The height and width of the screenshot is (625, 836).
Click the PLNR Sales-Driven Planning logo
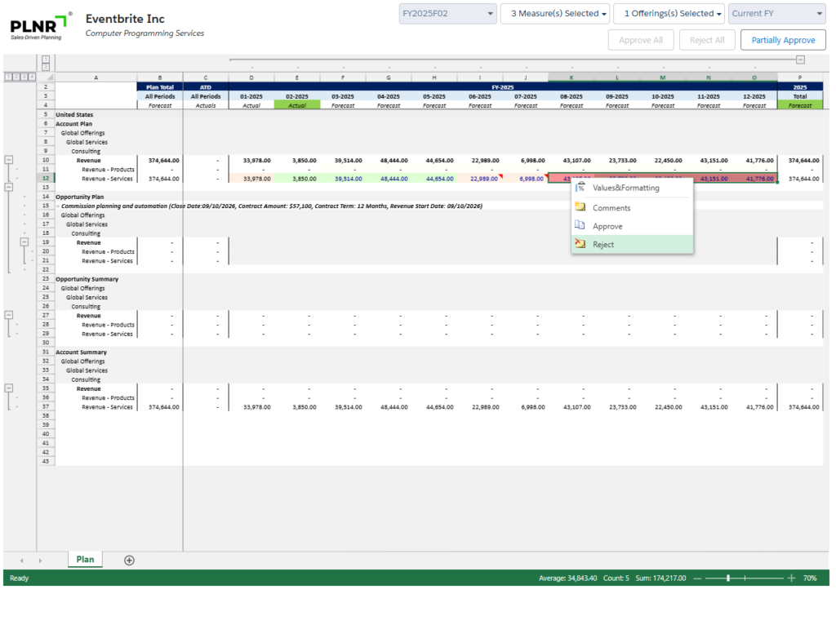coord(40,27)
